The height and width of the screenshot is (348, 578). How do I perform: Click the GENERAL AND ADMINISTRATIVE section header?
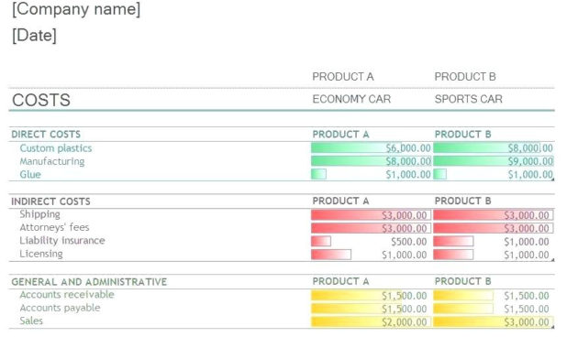pos(89,282)
